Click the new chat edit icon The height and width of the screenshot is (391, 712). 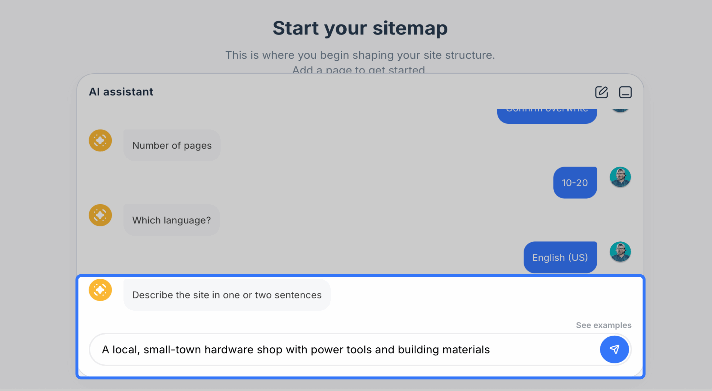[601, 92]
